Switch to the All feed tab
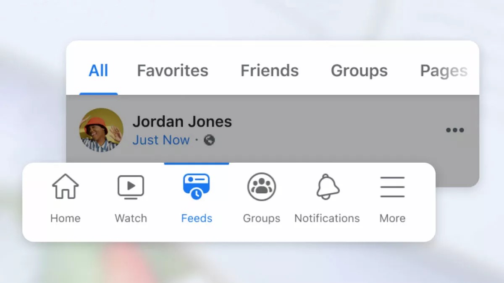The image size is (504, 283). (98, 70)
